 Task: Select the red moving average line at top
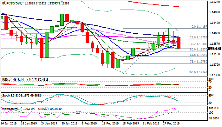(152, 4)
